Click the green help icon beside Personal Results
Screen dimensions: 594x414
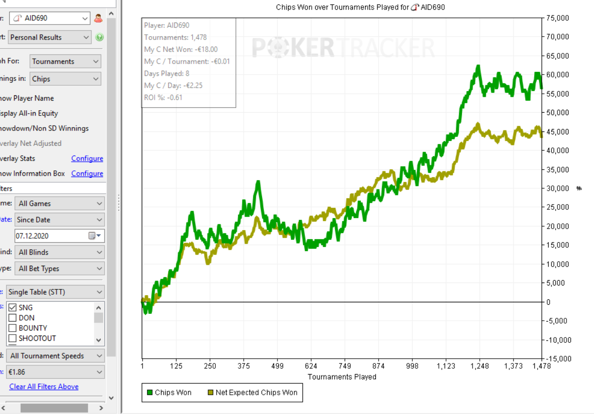click(99, 37)
